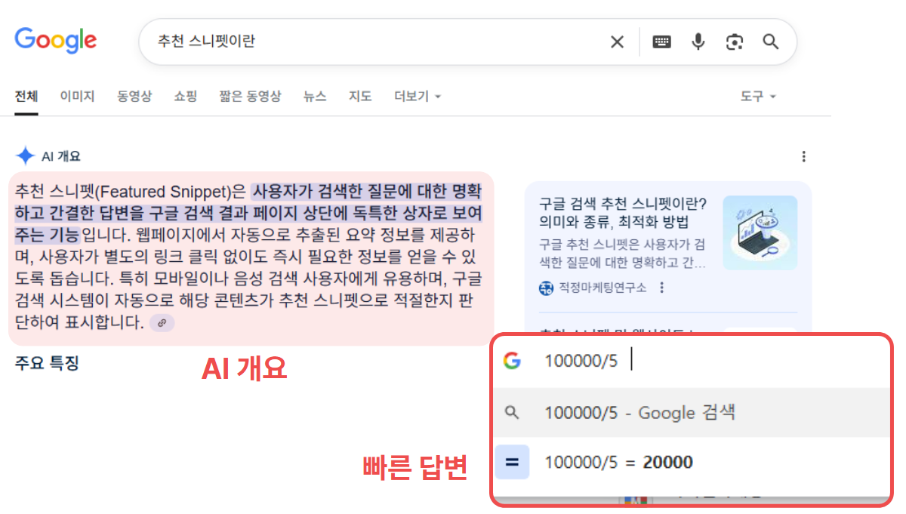The width and height of the screenshot is (906, 514).
Task: Click the equals calculator icon
Action: point(513,462)
